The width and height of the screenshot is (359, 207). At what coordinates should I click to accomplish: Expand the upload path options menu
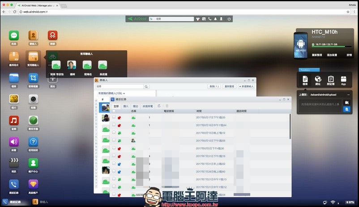[347, 94]
